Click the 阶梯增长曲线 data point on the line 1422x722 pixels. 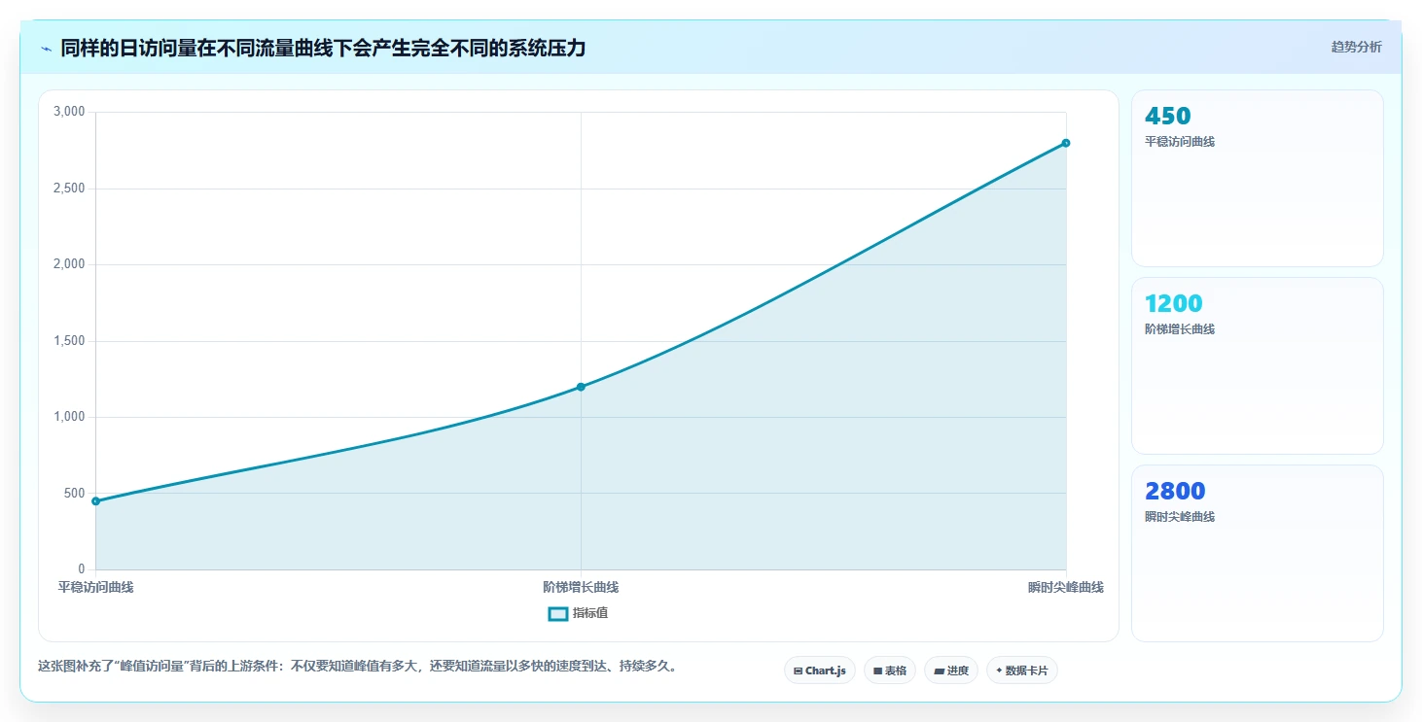click(x=581, y=387)
